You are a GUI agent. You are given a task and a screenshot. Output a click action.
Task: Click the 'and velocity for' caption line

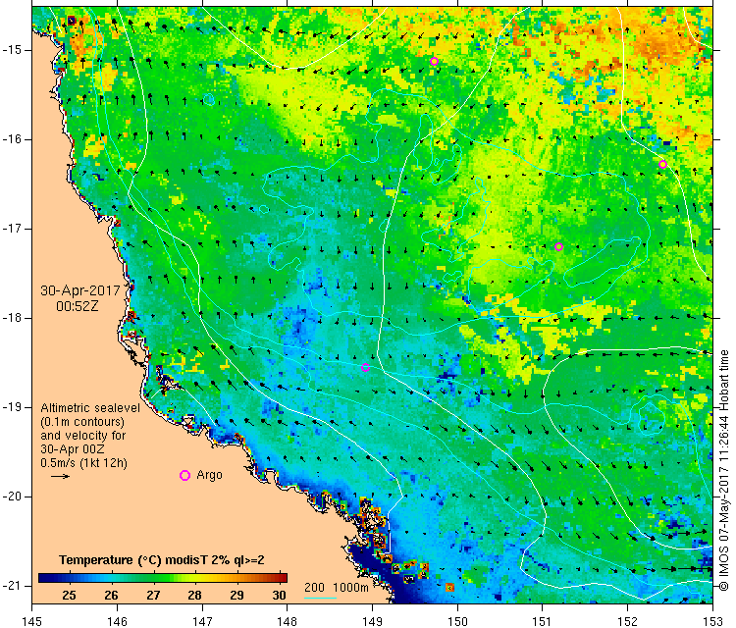point(83,435)
